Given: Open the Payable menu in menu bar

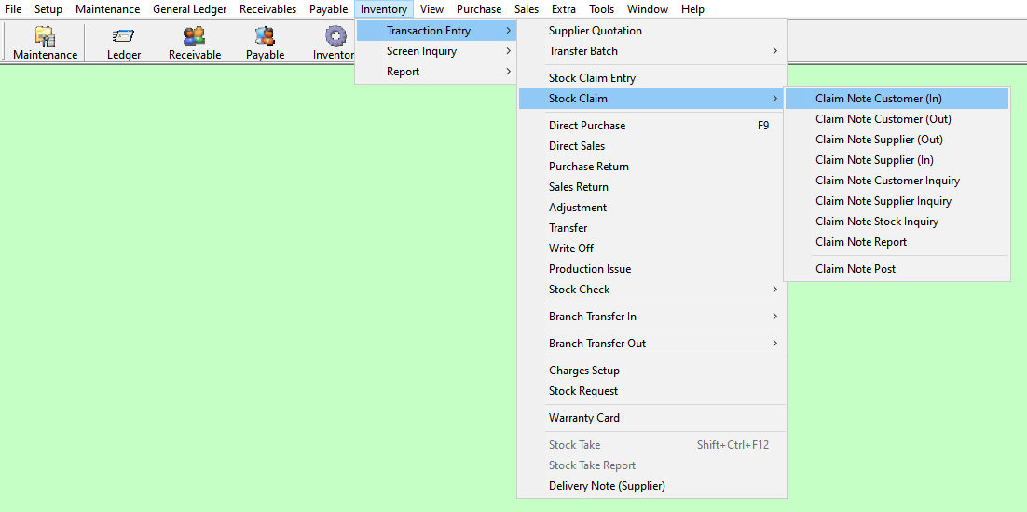Looking at the screenshot, I should (329, 9).
